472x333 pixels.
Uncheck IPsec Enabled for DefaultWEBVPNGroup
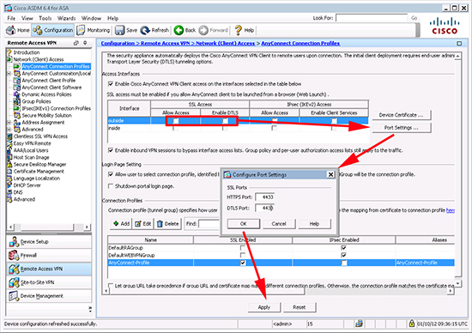[343, 255]
